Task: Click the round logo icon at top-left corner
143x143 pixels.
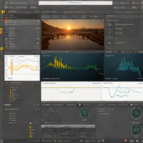Action: pos(6,3)
